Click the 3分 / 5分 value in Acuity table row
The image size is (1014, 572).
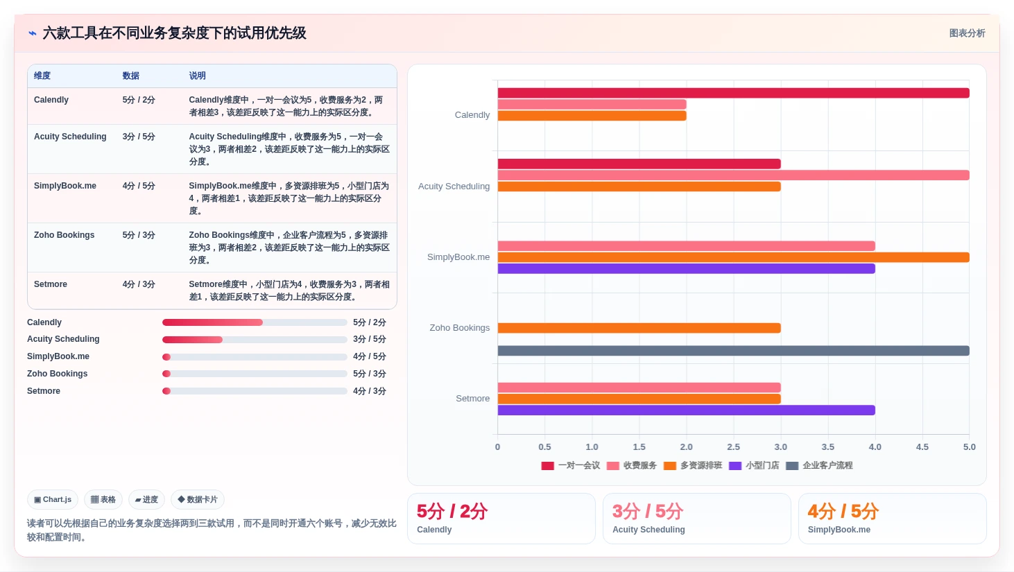(x=139, y=137)
